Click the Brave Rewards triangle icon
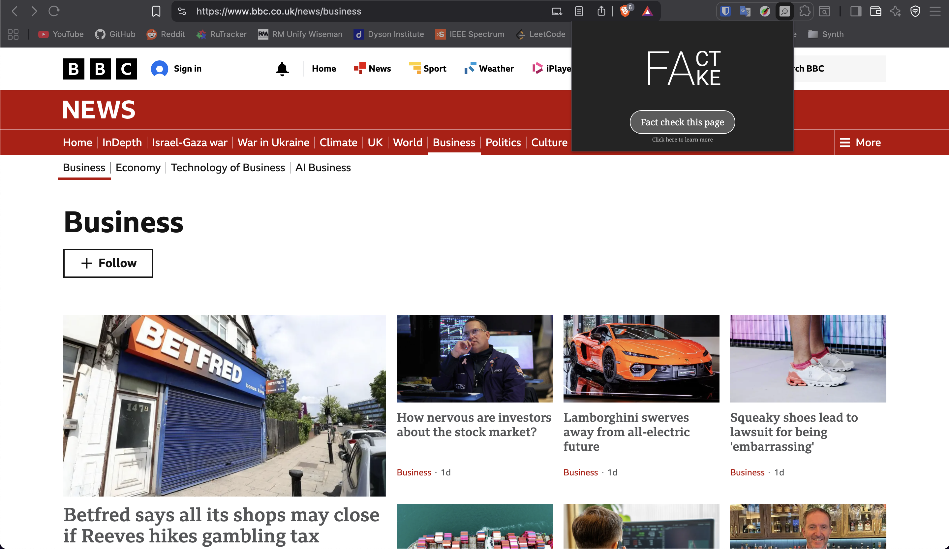The height and width of the screenshot is (549, 949). point(647,11)
